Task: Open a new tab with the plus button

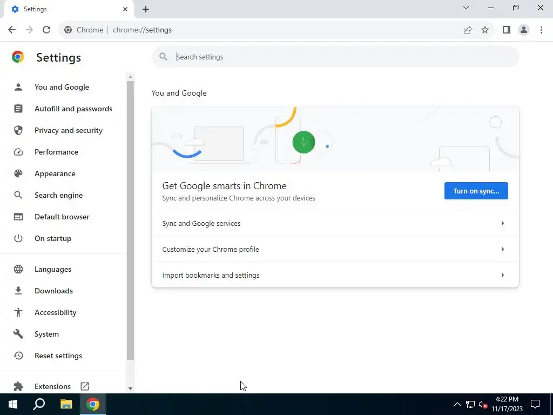Action: pos(146,9)
